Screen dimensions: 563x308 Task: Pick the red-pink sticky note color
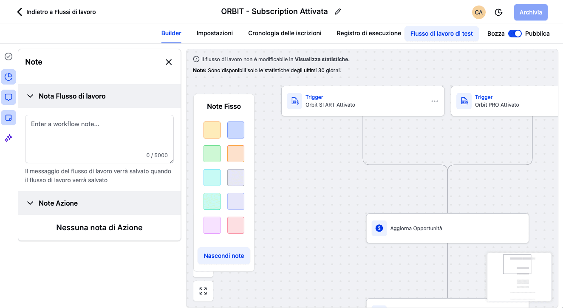236,225
